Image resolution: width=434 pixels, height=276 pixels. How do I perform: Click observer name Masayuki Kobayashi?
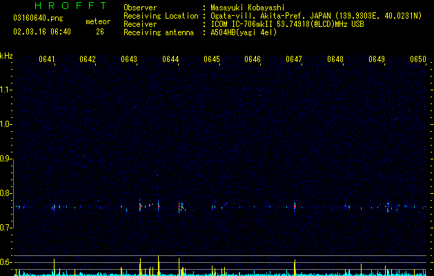coord(248,8)
